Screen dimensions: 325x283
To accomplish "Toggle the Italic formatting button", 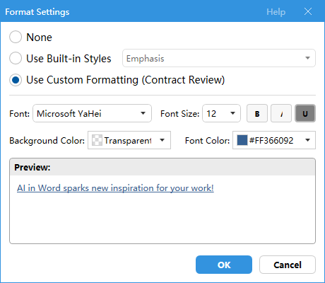I will [281, 113].
